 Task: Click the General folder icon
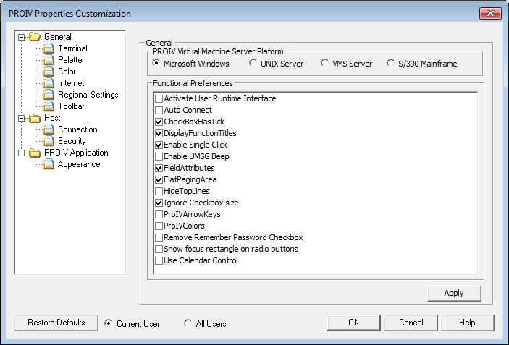(x=35, y=37)
